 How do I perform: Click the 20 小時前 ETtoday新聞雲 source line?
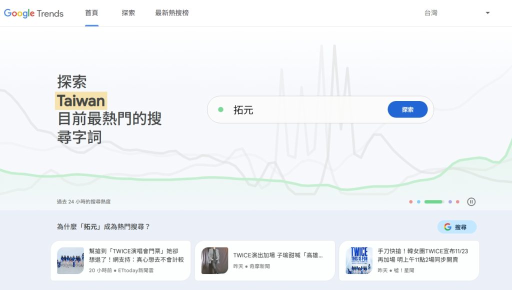pyautogui.click(x=121, y=270)
